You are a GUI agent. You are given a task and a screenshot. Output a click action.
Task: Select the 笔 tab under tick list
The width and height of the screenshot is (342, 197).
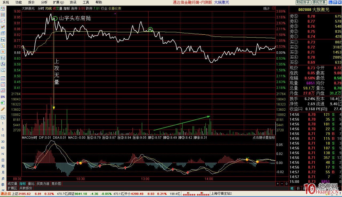coord(292,188)
